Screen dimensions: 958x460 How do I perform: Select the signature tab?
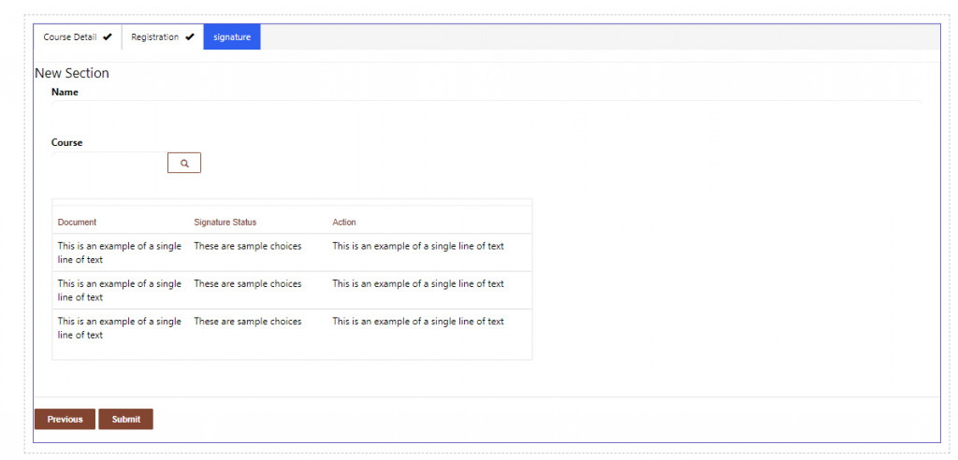tap(232, 36)
